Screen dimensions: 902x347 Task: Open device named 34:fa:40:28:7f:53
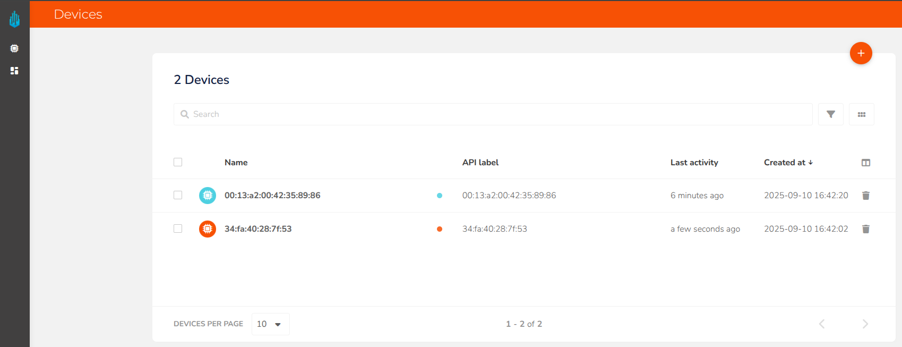tap(258, 229)
